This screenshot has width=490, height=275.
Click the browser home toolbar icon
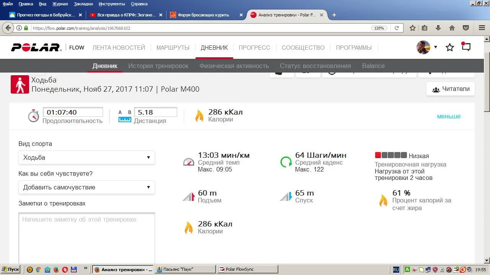pos(452,28)
